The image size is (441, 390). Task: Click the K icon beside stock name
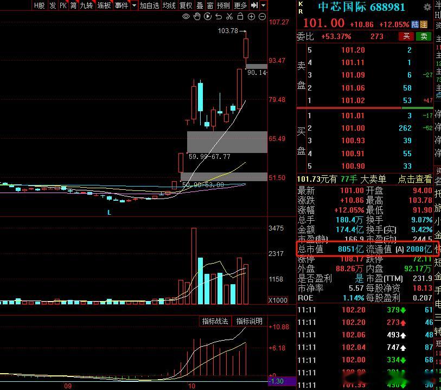301,4
